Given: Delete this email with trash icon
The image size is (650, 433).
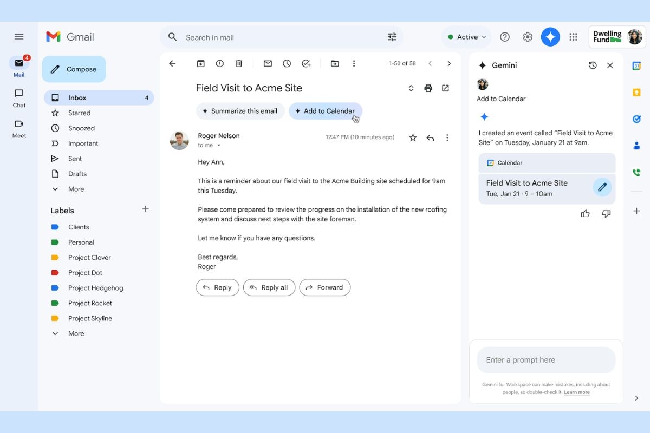Looking at the screenshot, I should [239, 63].
